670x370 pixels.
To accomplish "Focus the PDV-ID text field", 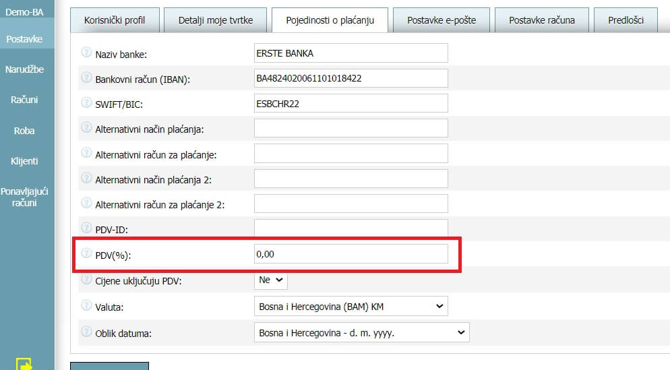I will click(351, 228).
